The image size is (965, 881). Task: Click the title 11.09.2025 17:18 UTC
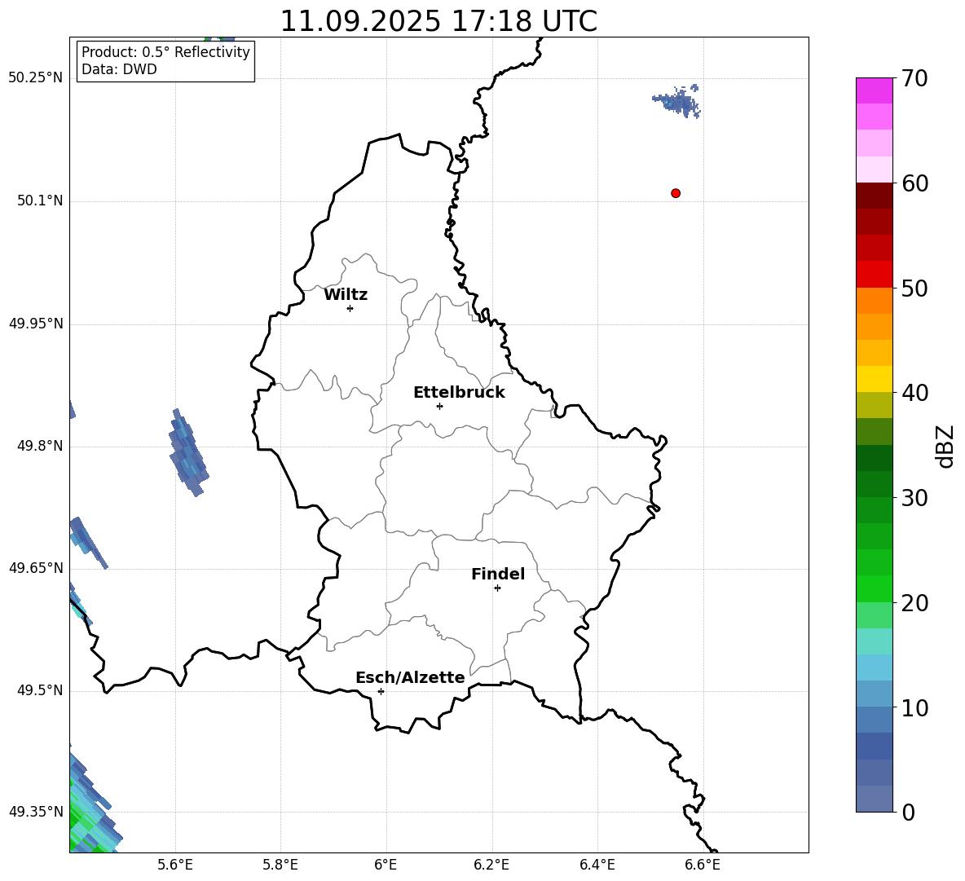(x=438, y=21)
